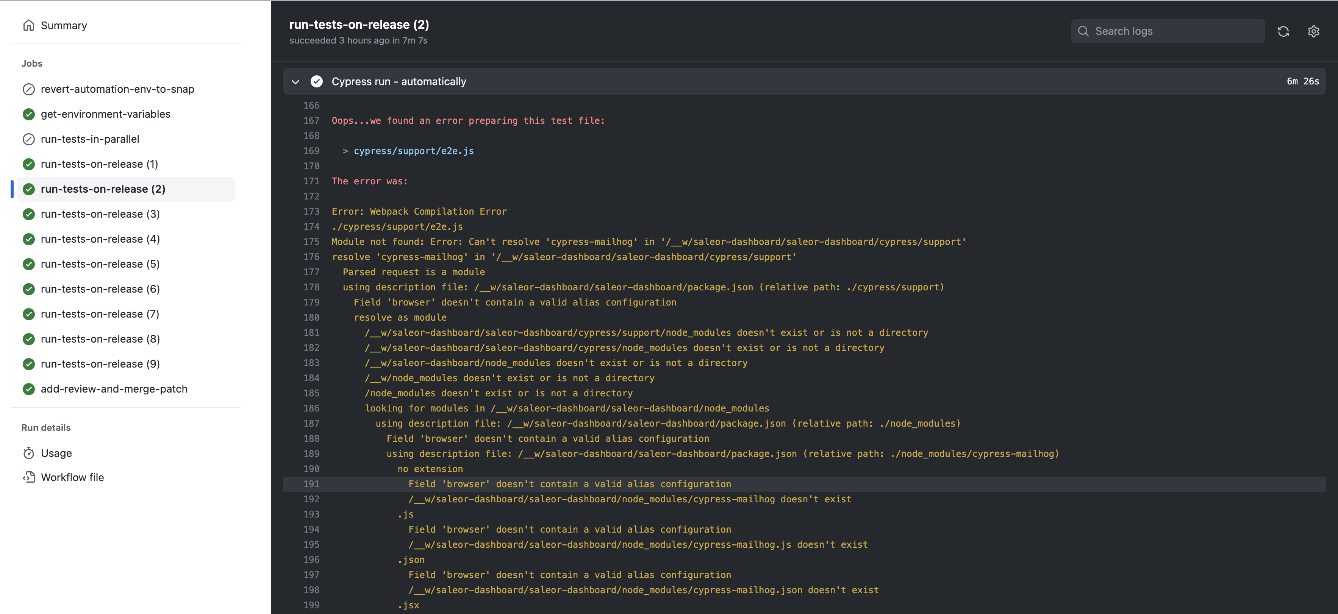Click the green check icon beside get-environment-variables
Screen dimensions: 1338x614
[28, 114]
